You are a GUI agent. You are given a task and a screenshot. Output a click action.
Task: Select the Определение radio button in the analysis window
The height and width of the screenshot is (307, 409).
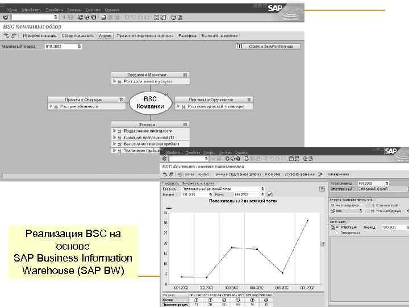[337, 233]
